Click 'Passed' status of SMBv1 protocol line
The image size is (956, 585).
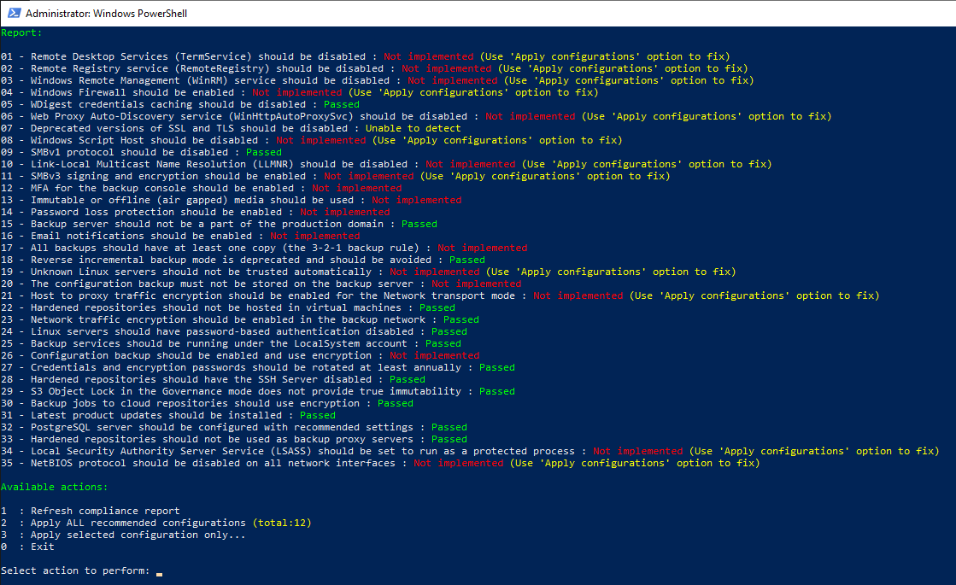click(x=264, y=152)
